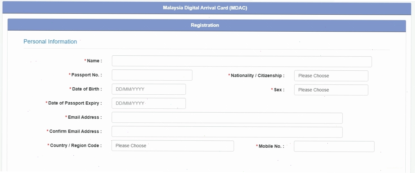Image resolution: width=415 pixels, height=173 pixels.
Task: Click the Mobile No. label
Action: pos(270,146)
